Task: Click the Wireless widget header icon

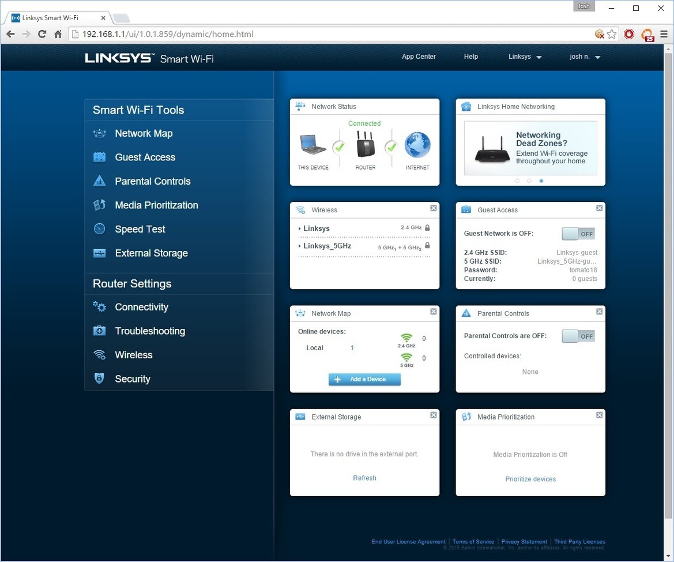Action: pos(300,210)
